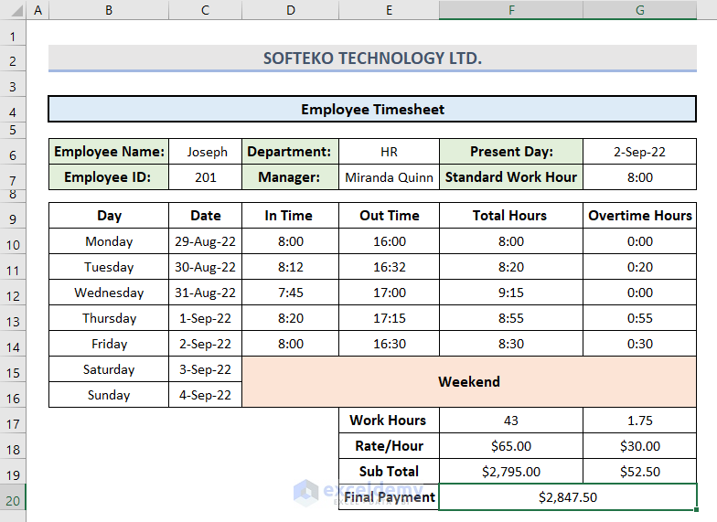Select Tuesday's In Time 8:12
Image resolution: width=717 pixels, height=522 pixels.
[x=291, y=267]
